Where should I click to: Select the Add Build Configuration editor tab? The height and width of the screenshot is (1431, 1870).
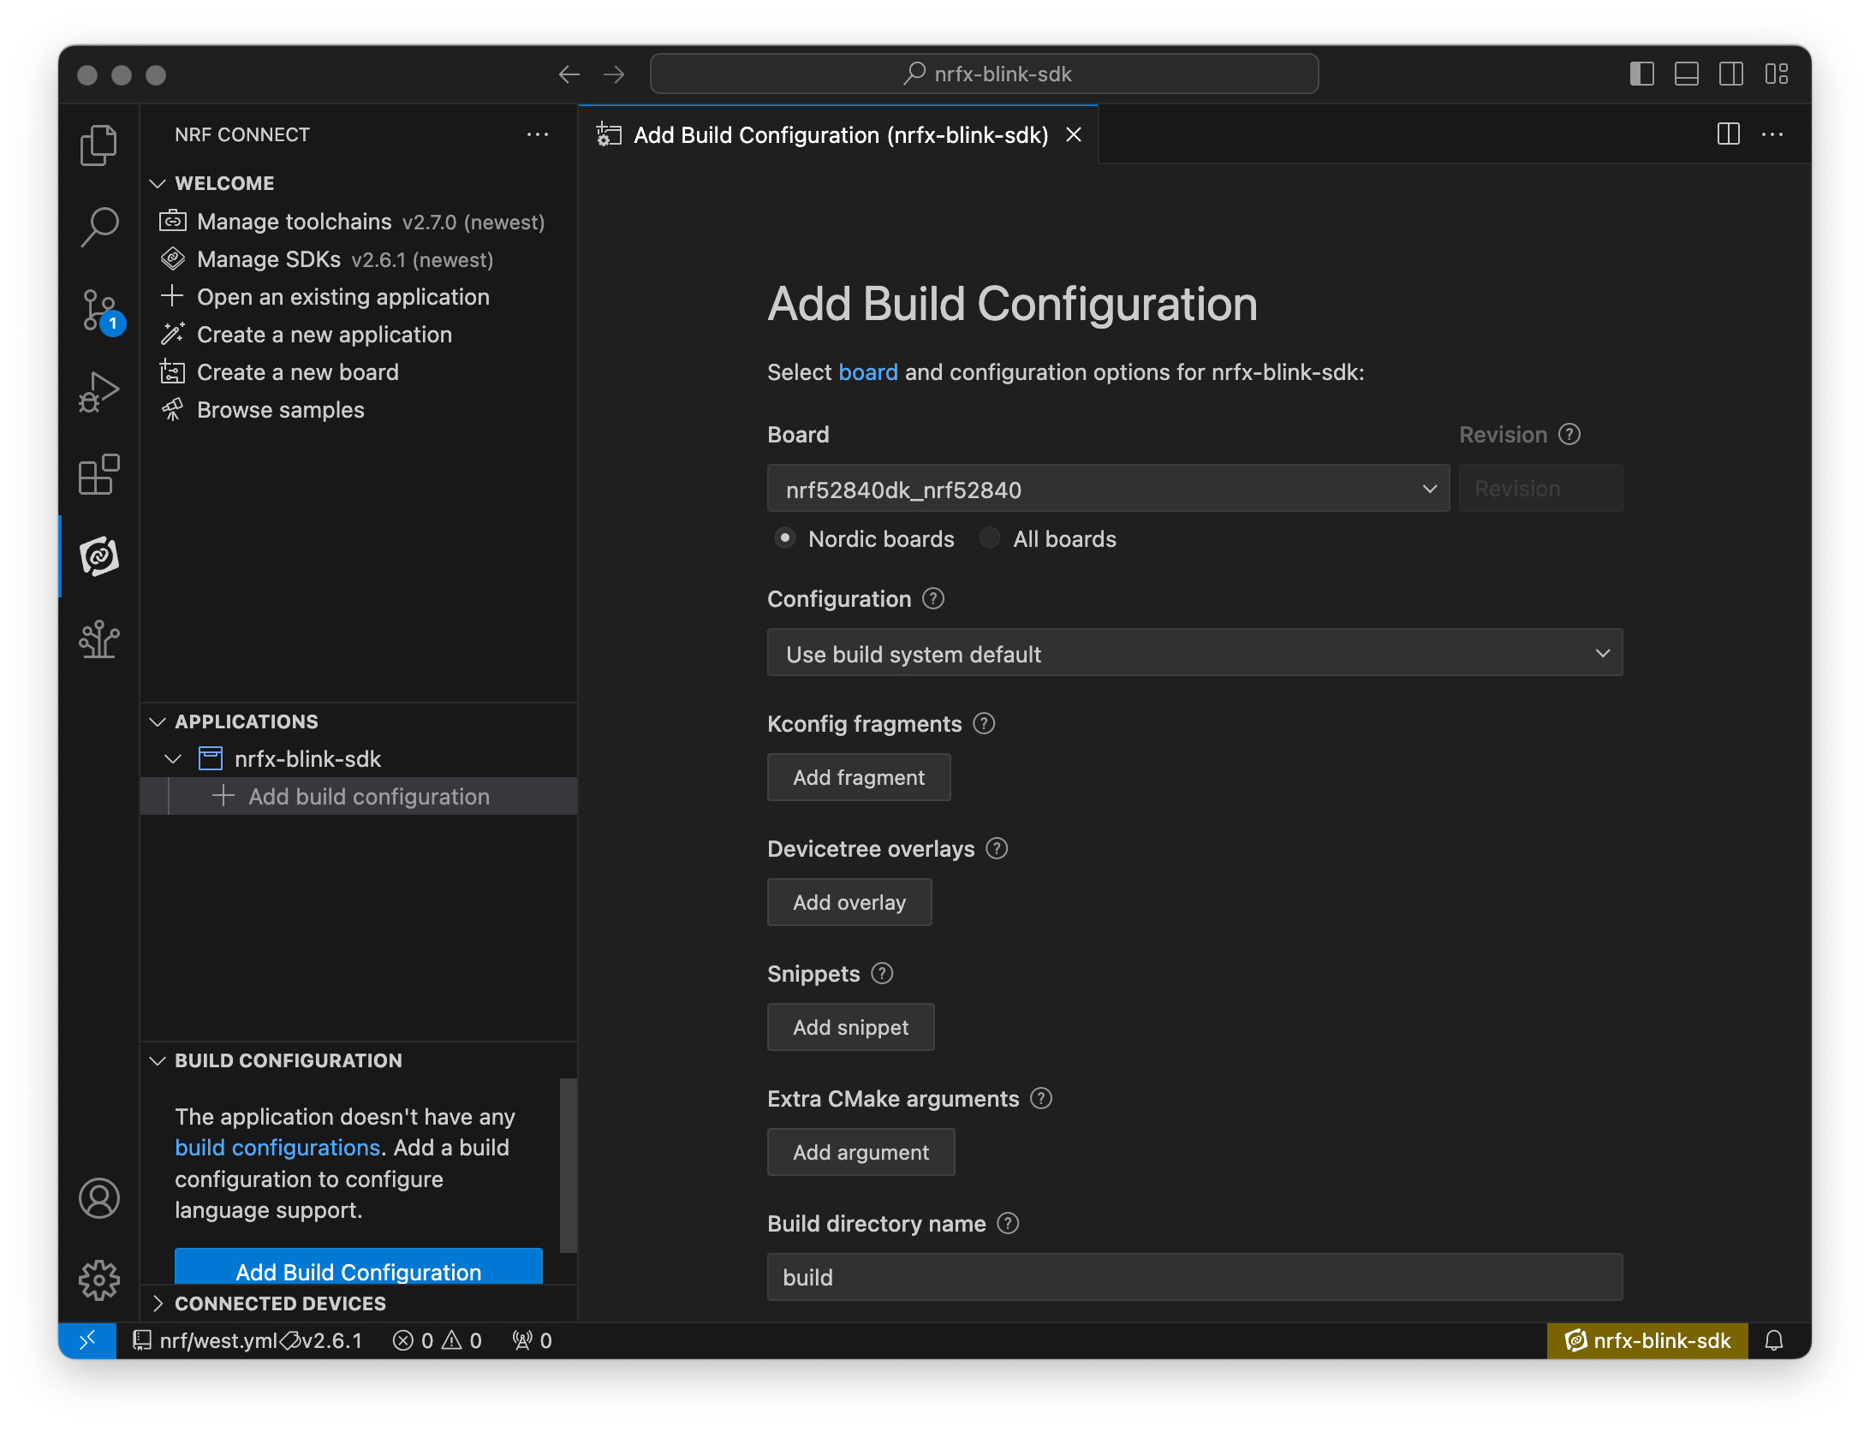coord(839,135)
